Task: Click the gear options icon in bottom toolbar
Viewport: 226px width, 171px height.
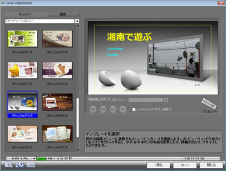Action: coord(19,165)
